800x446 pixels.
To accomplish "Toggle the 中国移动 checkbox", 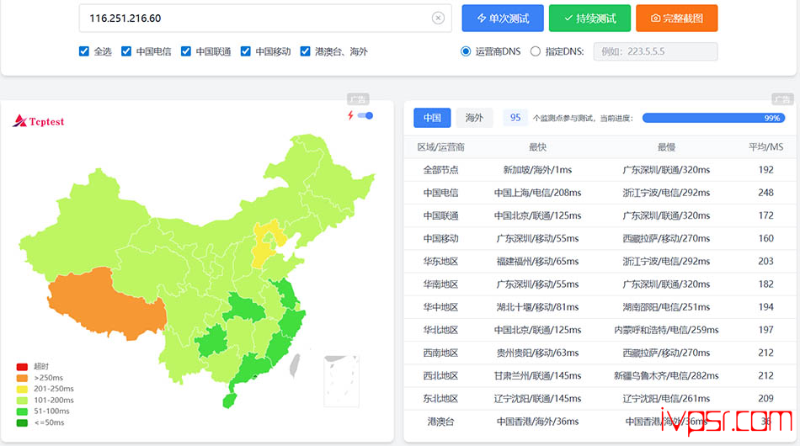I will (x=245, y=51).
